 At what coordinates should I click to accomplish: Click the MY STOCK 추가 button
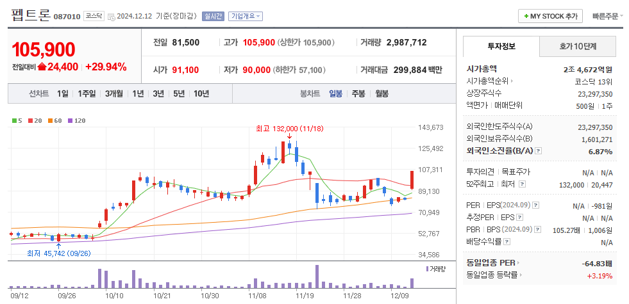[x=550, y=16]
